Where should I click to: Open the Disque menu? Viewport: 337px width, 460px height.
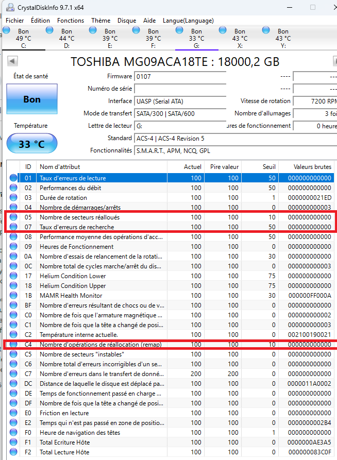point(127,21)
